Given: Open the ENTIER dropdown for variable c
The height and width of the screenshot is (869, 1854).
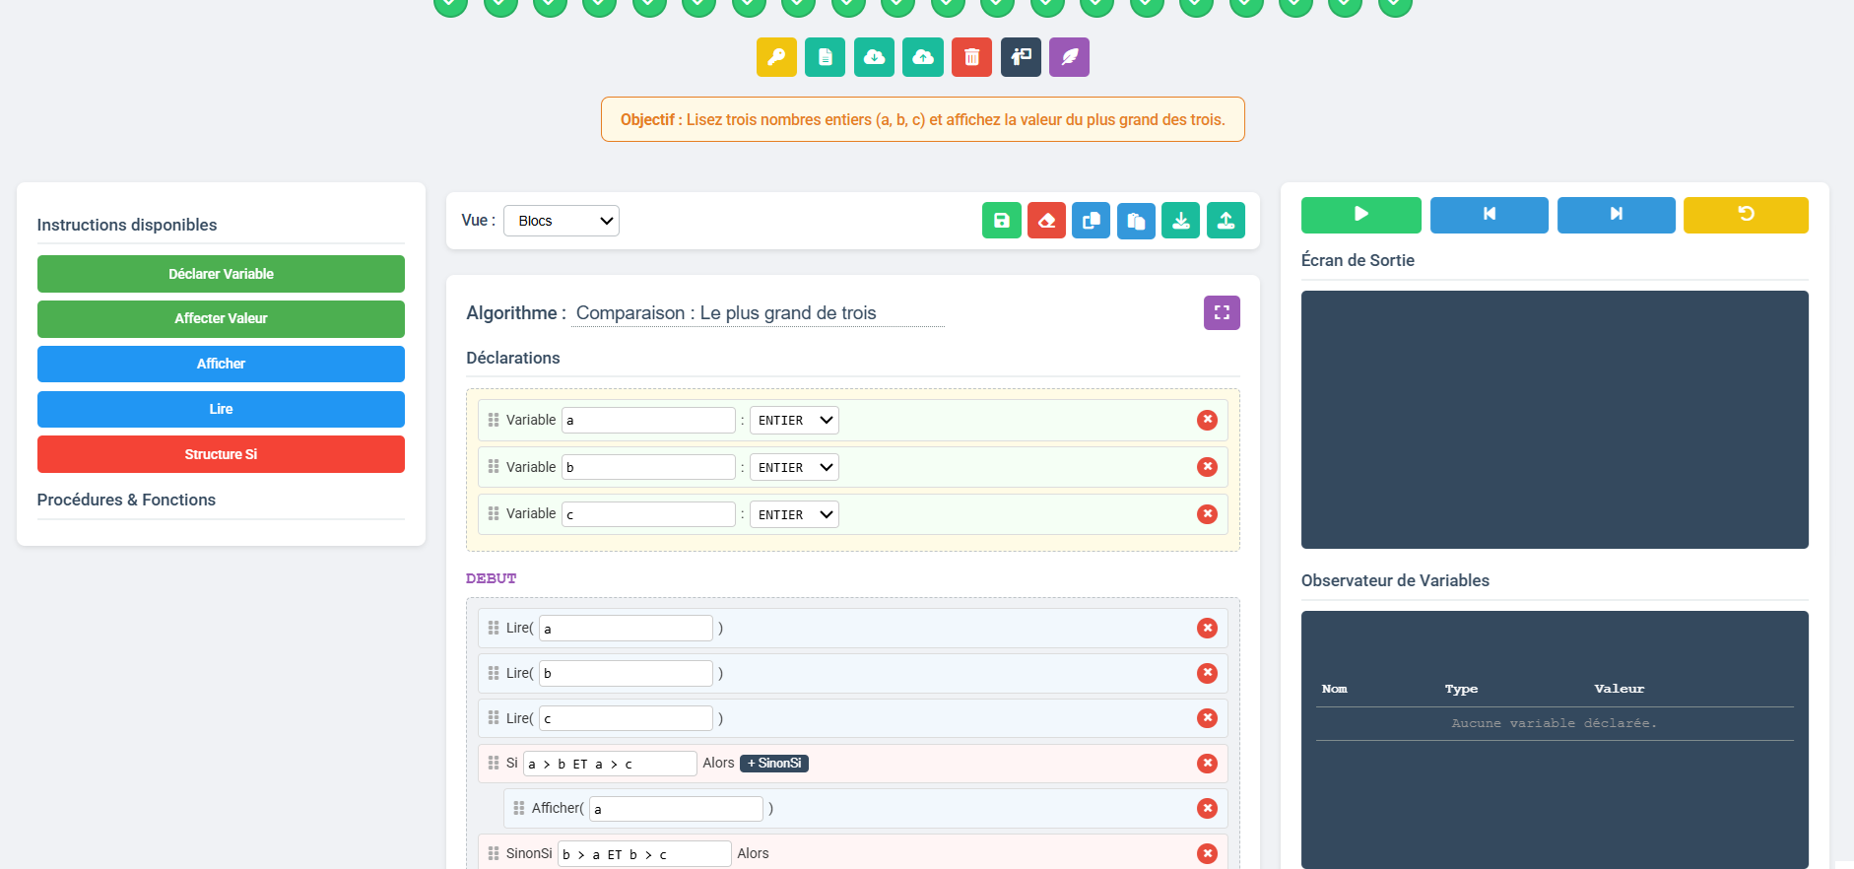Looking at the screenshot, I should tap(794, 514).
